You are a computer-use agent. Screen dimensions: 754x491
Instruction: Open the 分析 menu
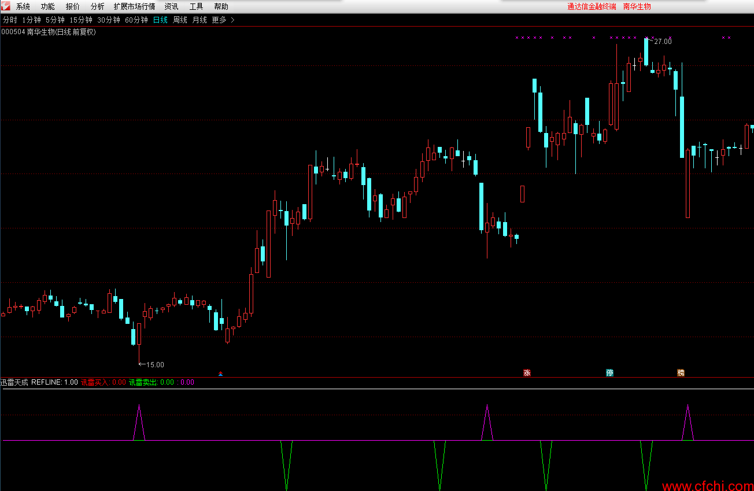pyautogui.click(x=98, y=7)
